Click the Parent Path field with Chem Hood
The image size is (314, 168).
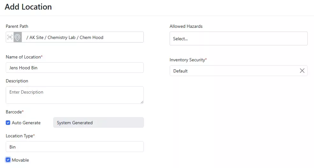pos(82,37)
